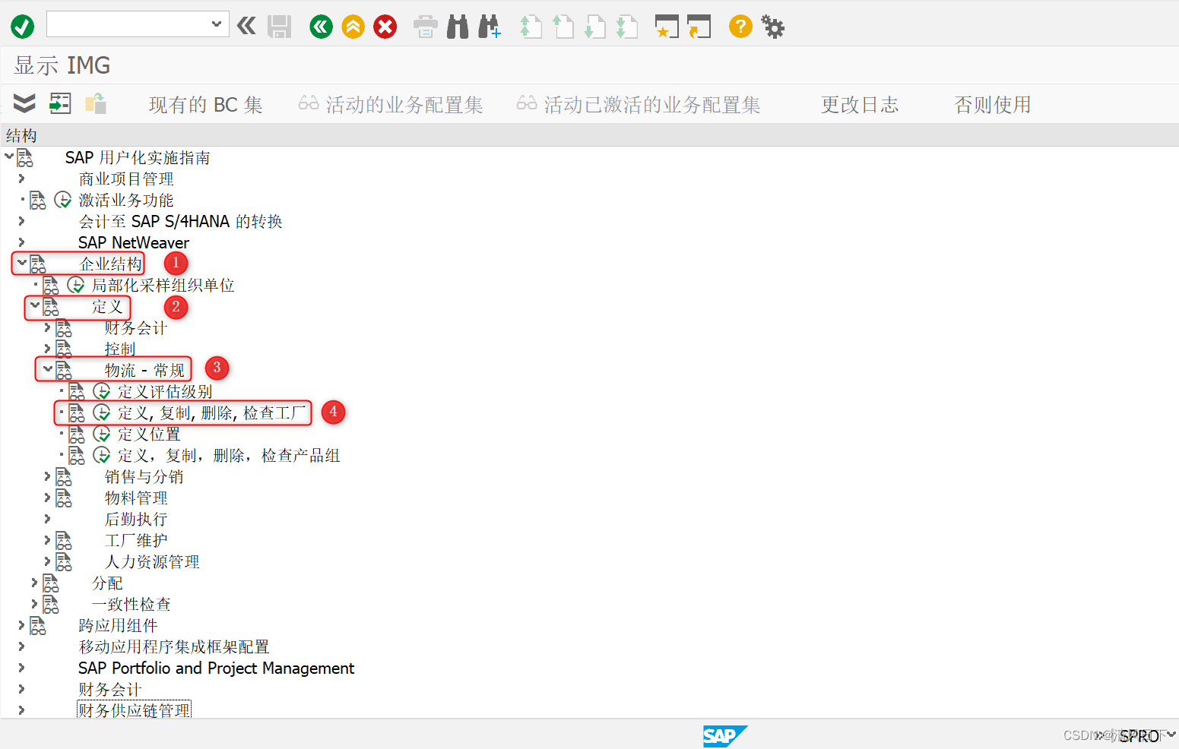Click the customize layout gear icon
The image size is (1179, 749).
click(772, 25)
